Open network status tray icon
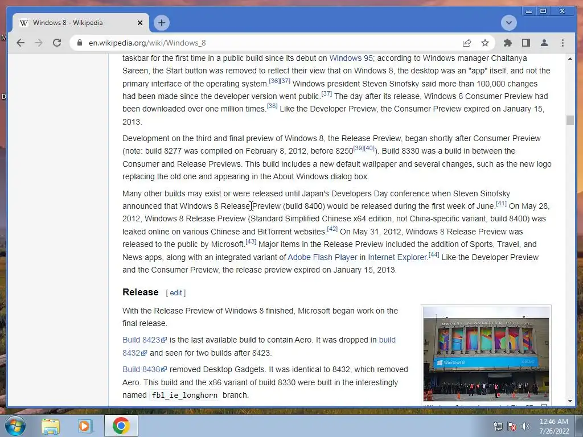This screenshot has width=583, height=437. (498, 427)
